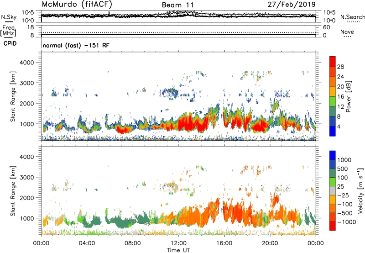The width and height of the screenshot is (365, 253).
Task: Select the 4000 km tick on power panel
Action: [26, 63]
